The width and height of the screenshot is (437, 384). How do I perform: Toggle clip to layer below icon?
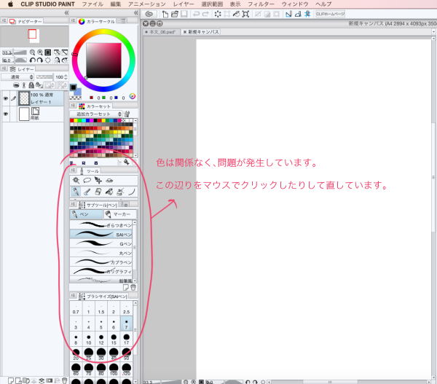click(16, 85)
